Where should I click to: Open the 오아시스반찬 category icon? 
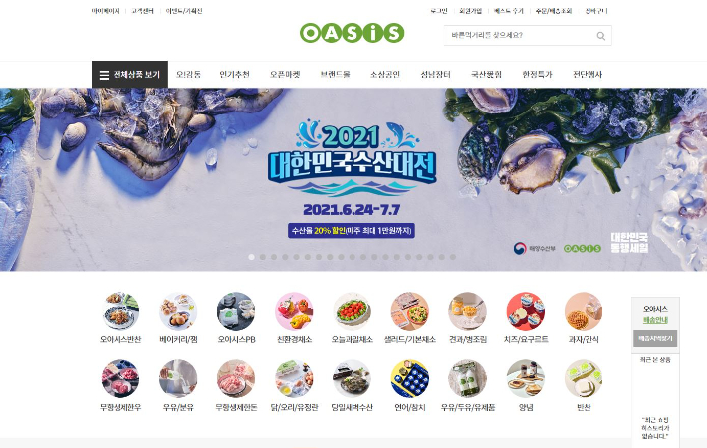tap(119, 311)
